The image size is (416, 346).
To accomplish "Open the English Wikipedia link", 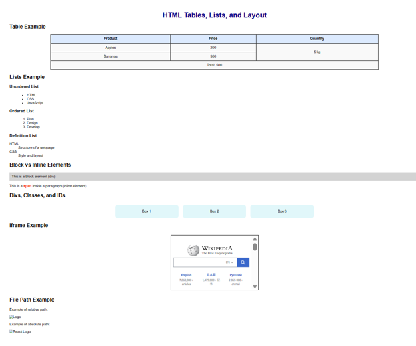I will 186,275.
